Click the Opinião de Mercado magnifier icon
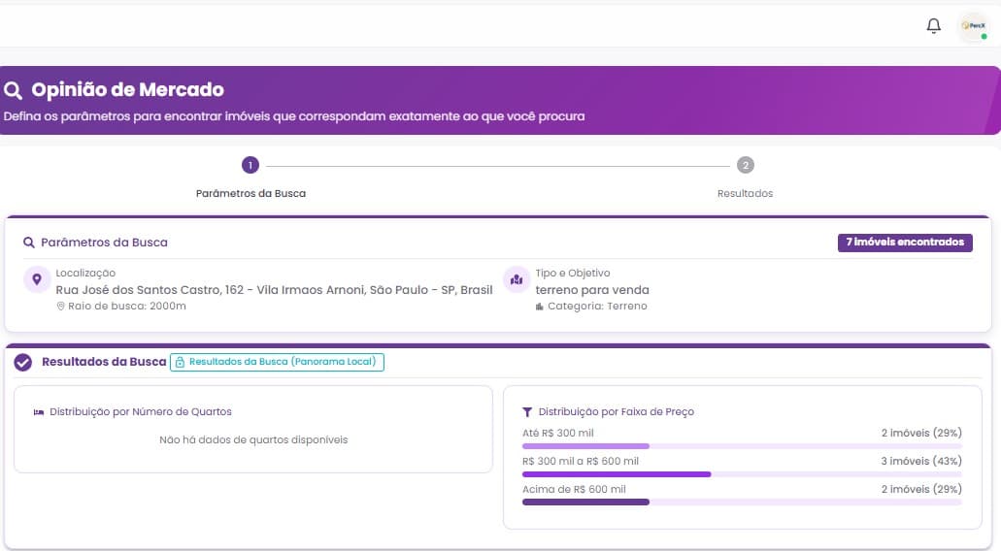The width and height of the screenshot is (1001, 551). pyautogui.click(x=14, y=91)
